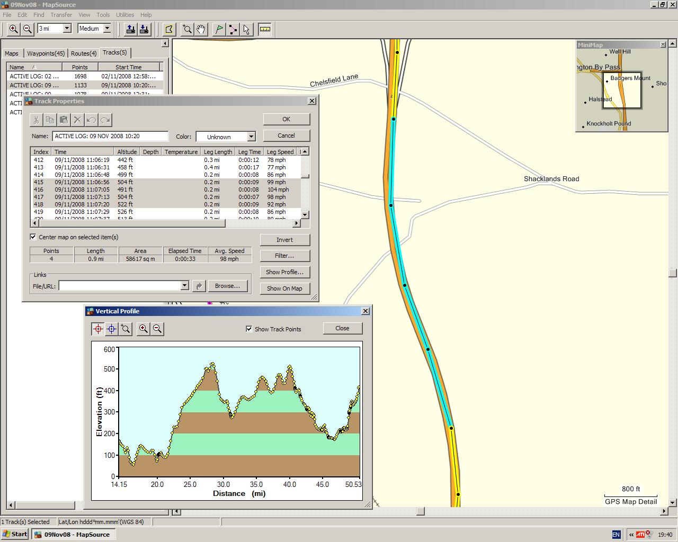
Task: Click the main toolbar Zoom Out magnifier
Action: click(28, 29)
